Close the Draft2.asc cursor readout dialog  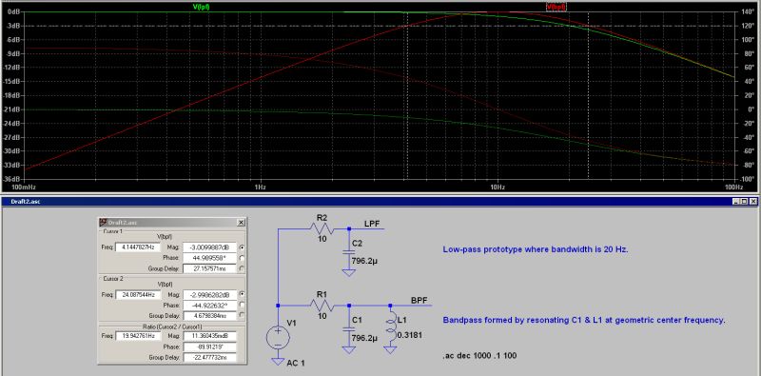[x=241, y=223]
